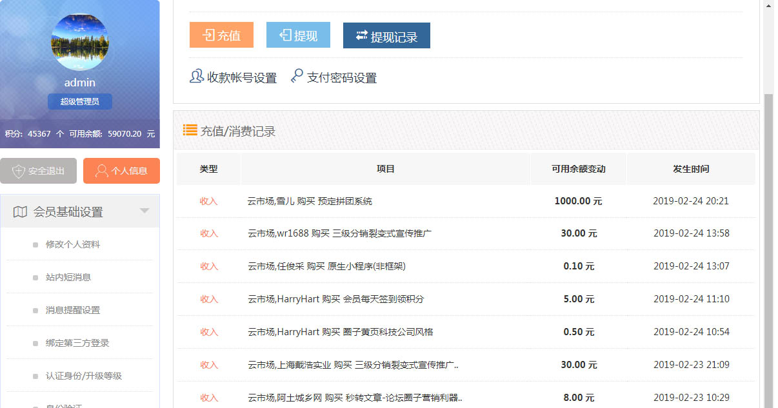The image size is (778, 408).
Task: Click the user icon beside 收款帐号设置
Action: [x=196, y=77]
